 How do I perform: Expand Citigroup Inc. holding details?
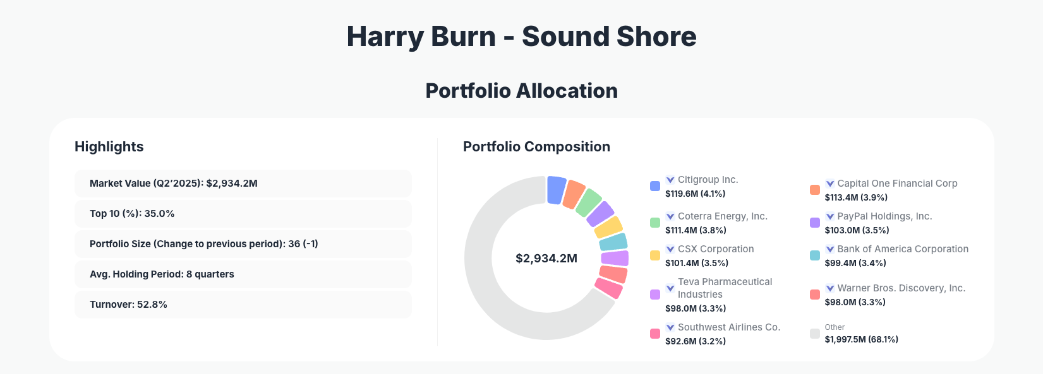670,179
